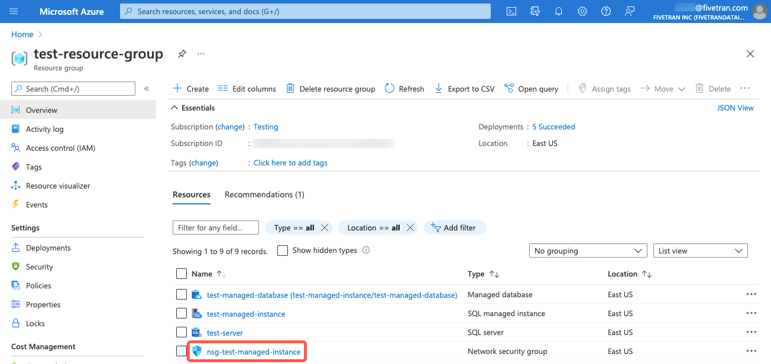Open the Type == all filter pill
The height and width of the screenshot is (364, 771).
point(293,227)
